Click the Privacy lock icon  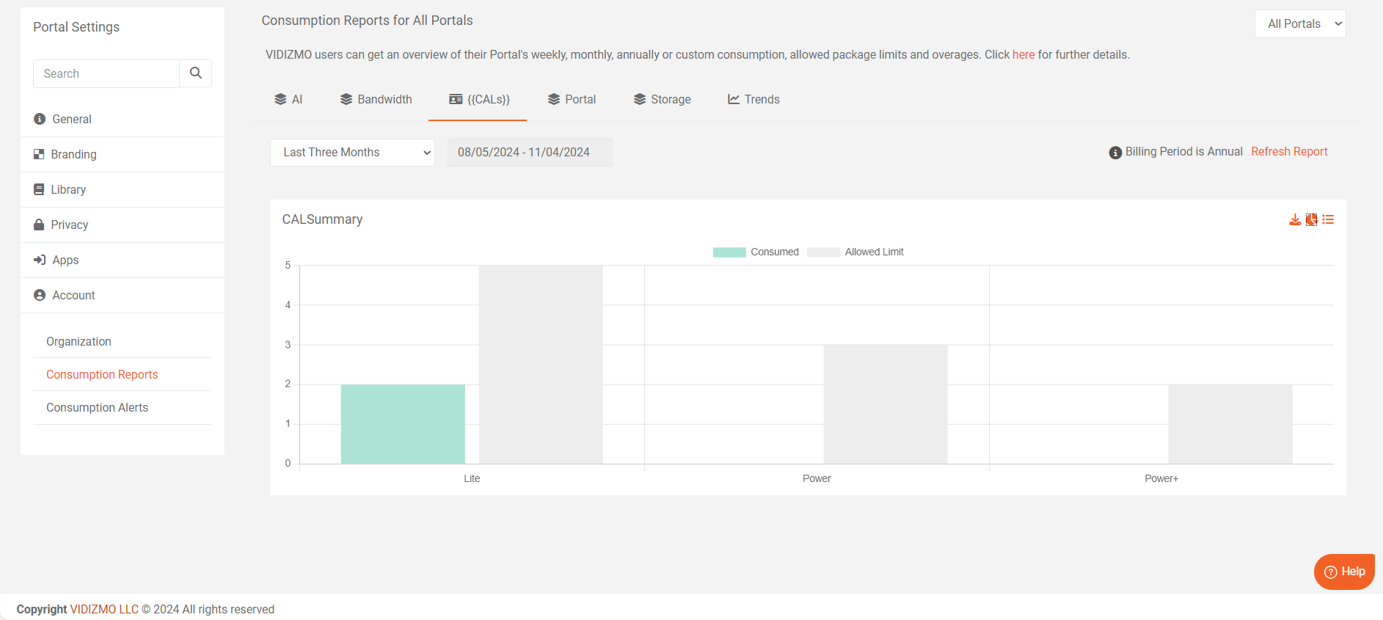39,225
